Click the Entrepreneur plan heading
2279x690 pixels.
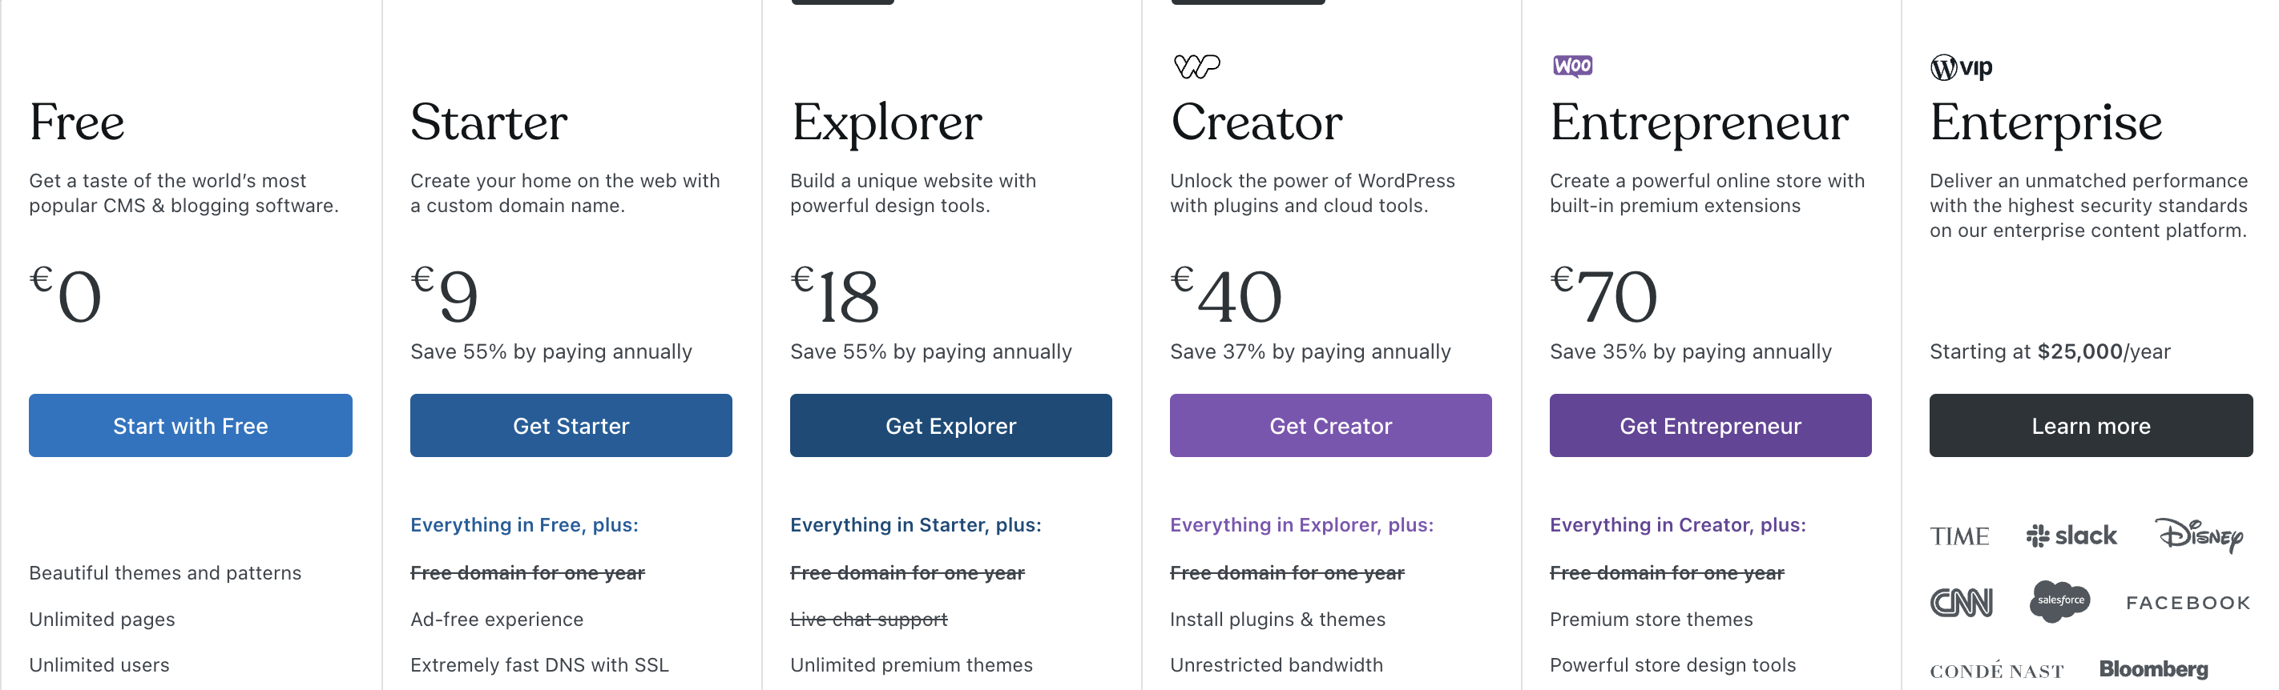click(x=1699, y=122)
